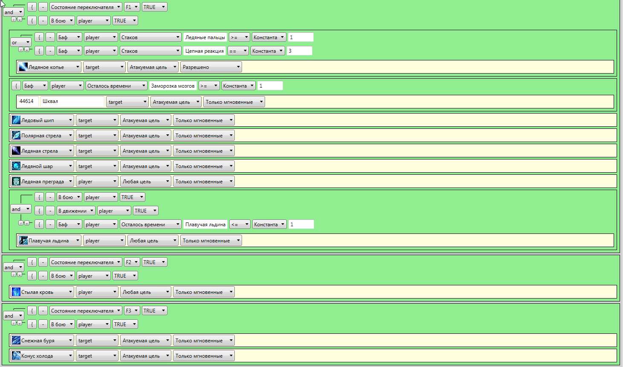This screenshot has height=367, width=623.
Task: Click the spell ID field containing 44614
Action: coord(27,102)
